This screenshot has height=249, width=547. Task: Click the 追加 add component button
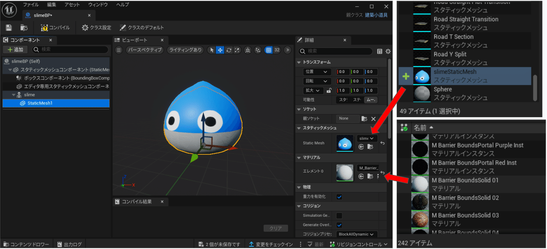click(15, 49)
